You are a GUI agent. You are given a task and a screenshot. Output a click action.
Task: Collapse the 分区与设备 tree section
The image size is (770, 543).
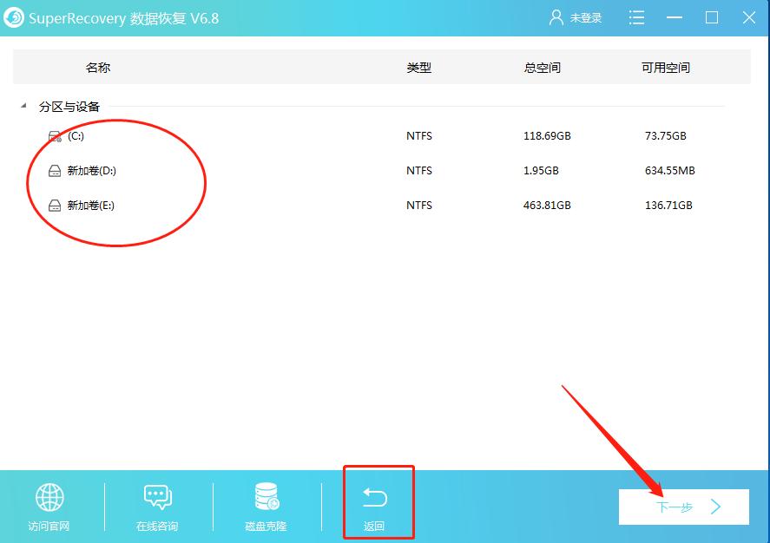pyautogui.click(x=21, y=106)
